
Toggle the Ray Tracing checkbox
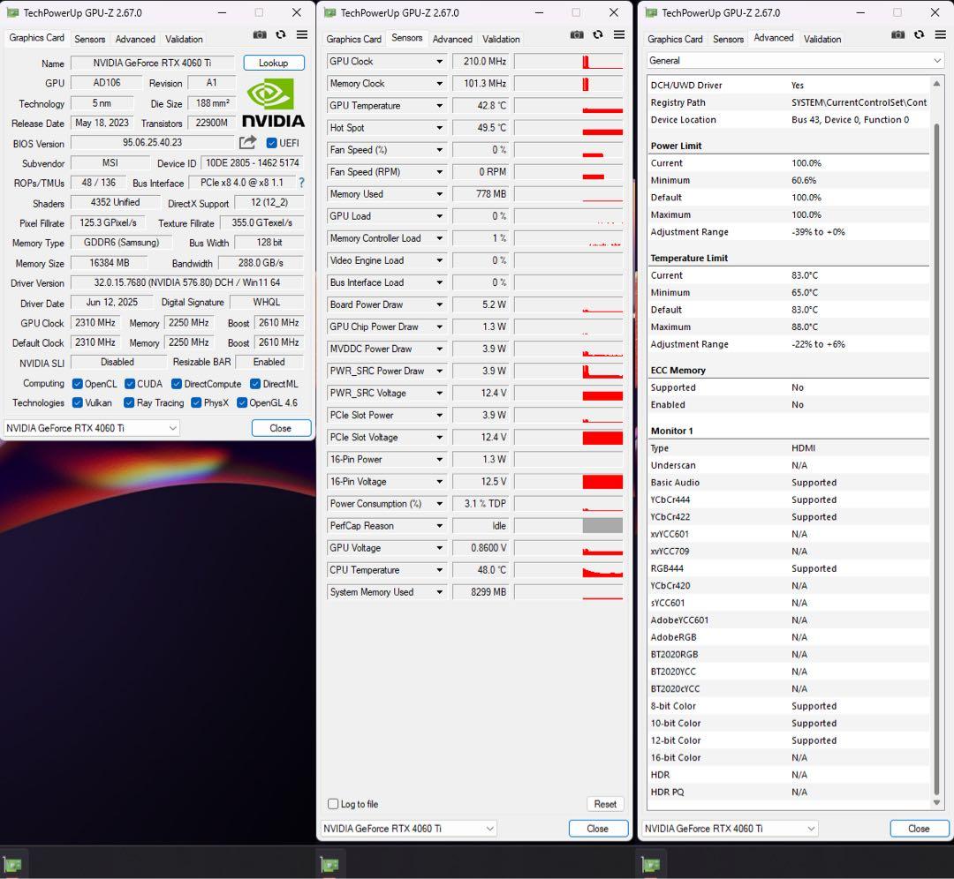pos(129,403)
